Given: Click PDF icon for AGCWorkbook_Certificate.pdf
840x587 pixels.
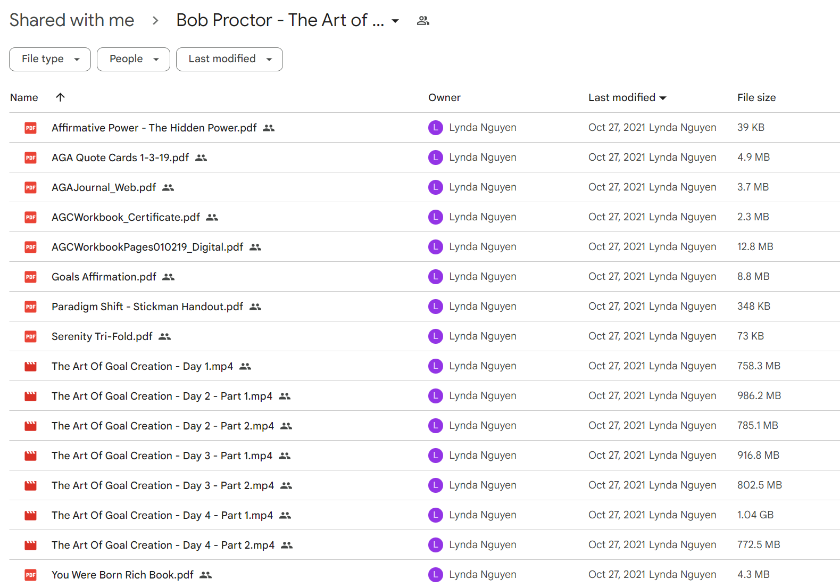Looking at the screenshot, I should point(31,217).
